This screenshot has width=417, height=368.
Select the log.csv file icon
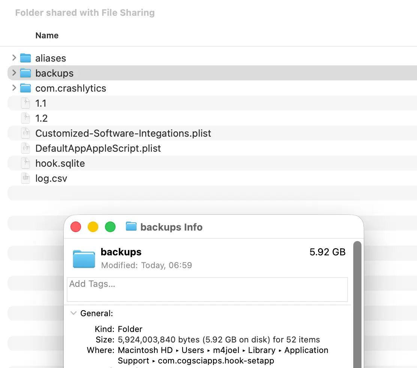tap(25, 178)
